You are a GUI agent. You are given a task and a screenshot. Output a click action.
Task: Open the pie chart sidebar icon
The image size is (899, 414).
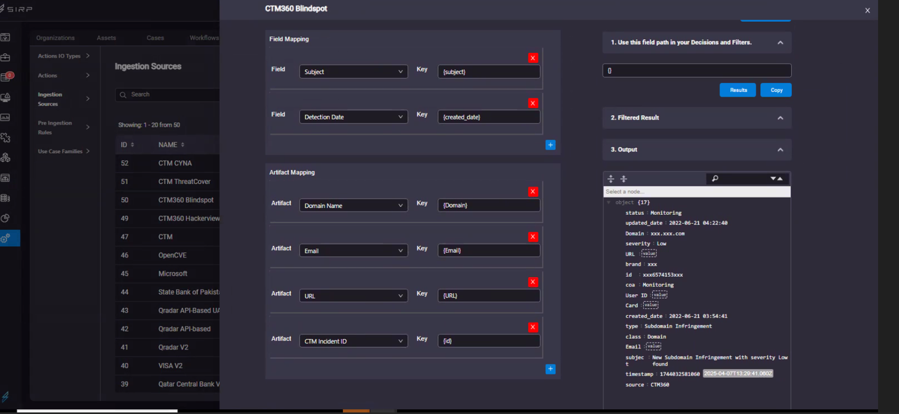(x=5, y=218)
